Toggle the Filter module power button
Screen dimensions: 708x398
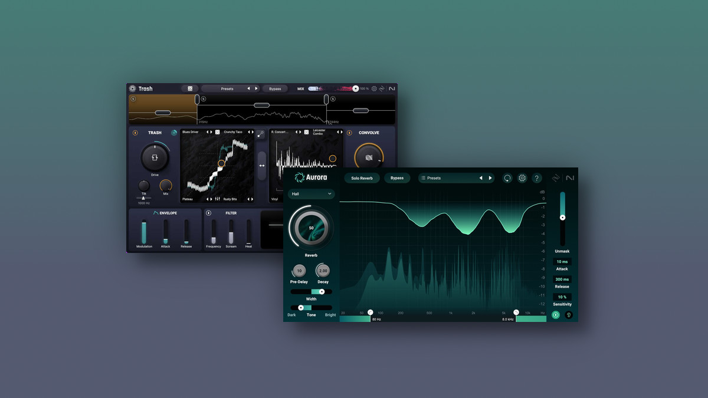[x=209, y=213]
